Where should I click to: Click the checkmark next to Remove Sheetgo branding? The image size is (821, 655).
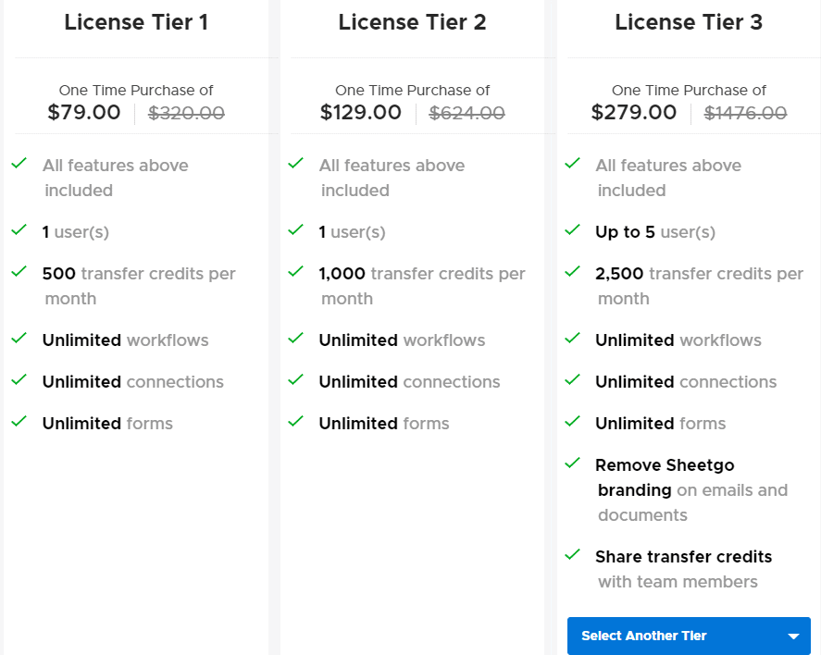(572, 463)
